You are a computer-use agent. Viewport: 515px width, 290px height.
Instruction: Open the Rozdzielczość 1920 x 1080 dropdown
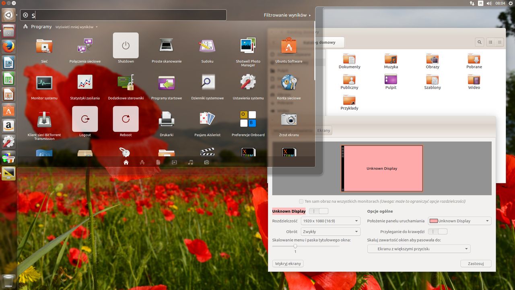click(330, 221)
